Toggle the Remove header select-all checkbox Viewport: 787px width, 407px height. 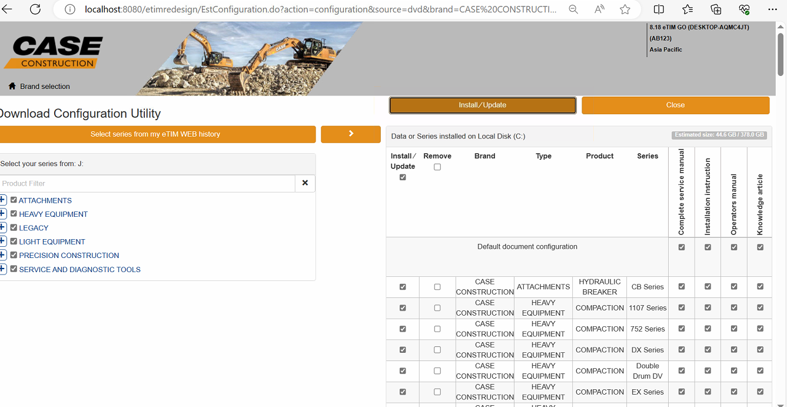point(437,167)
